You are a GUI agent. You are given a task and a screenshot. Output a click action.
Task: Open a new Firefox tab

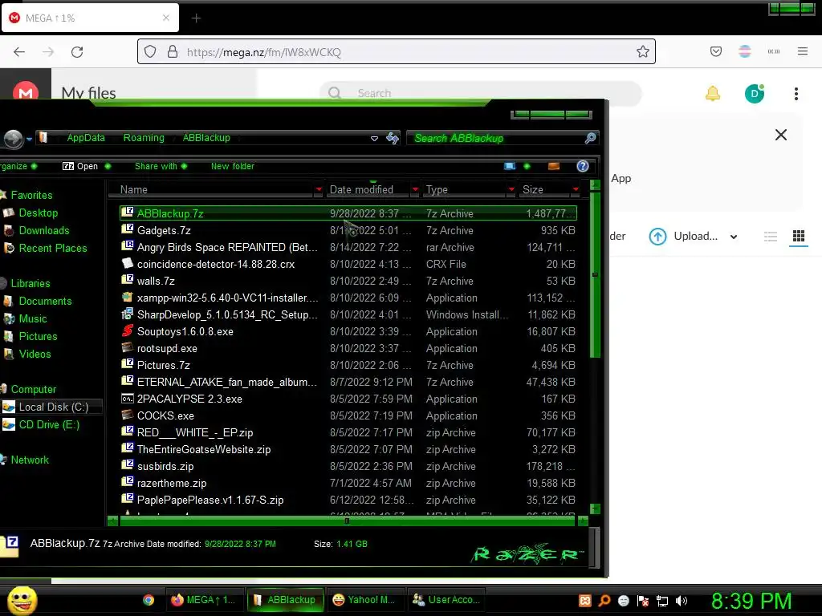click(196, 18)
